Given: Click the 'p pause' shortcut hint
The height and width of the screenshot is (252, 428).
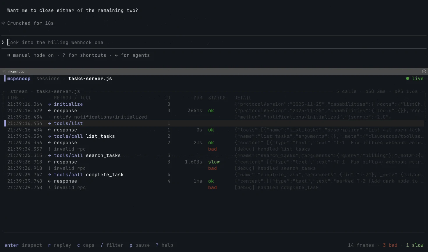Looking at the screenshot, I should 139,245.
